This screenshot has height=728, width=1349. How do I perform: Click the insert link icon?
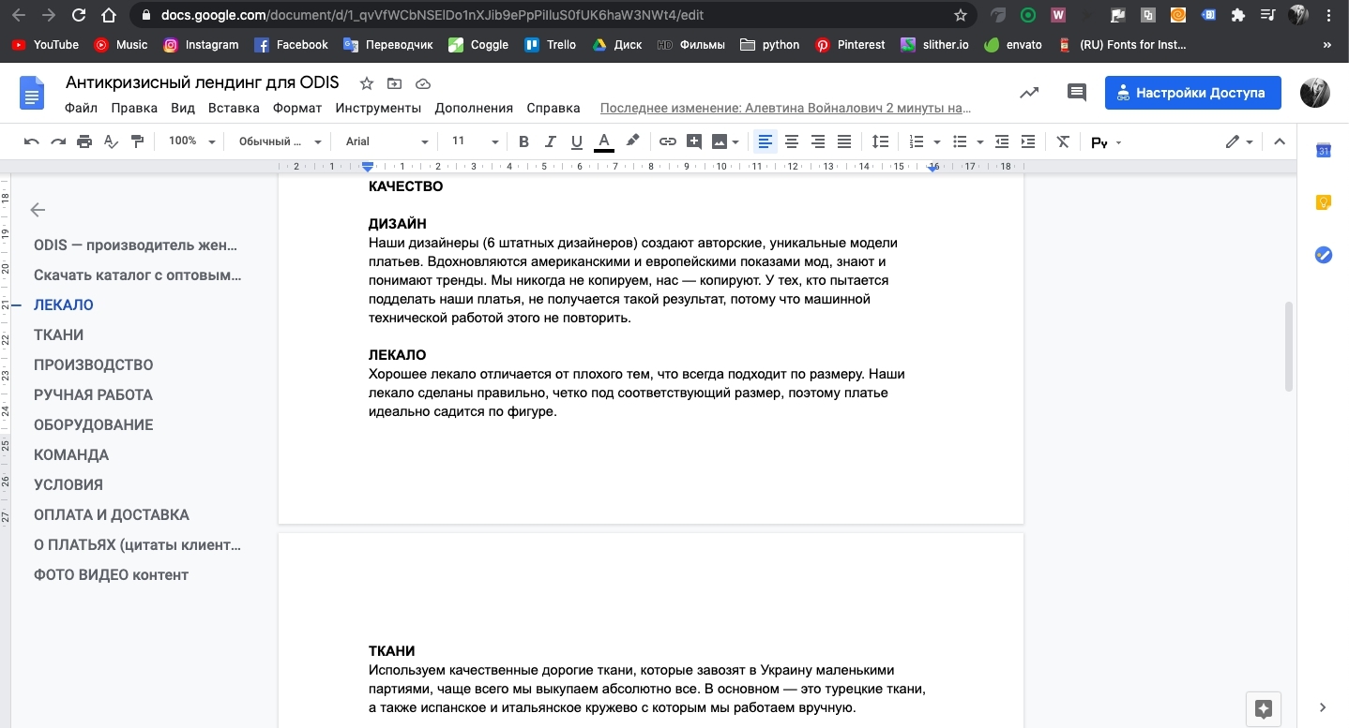pyautogui.click(x=667, y=141)
